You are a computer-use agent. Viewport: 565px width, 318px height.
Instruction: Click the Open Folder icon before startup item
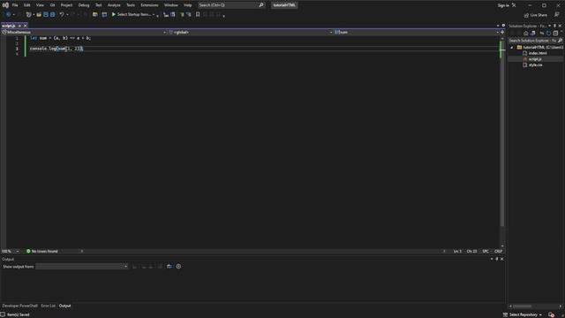(x=95, y=14)
